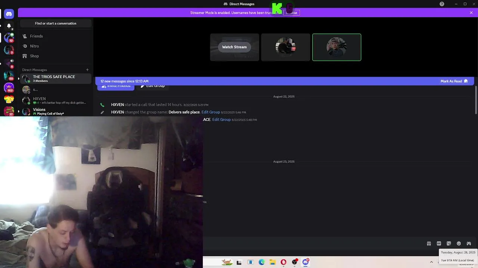
Task: Open the server icon with the 2 badge
Action: click(x=9, y=50)
